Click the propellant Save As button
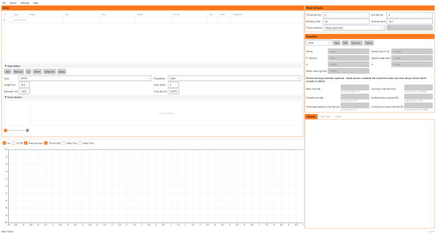 (356, 43)
